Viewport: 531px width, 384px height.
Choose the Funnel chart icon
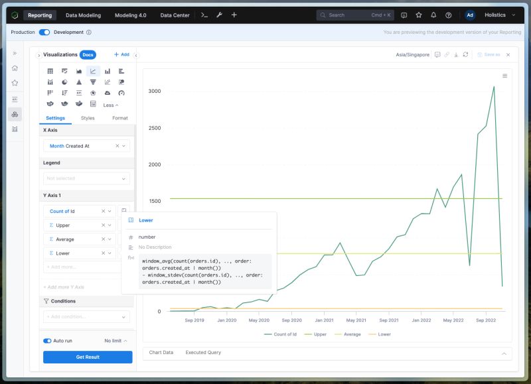tap(93, 82)
